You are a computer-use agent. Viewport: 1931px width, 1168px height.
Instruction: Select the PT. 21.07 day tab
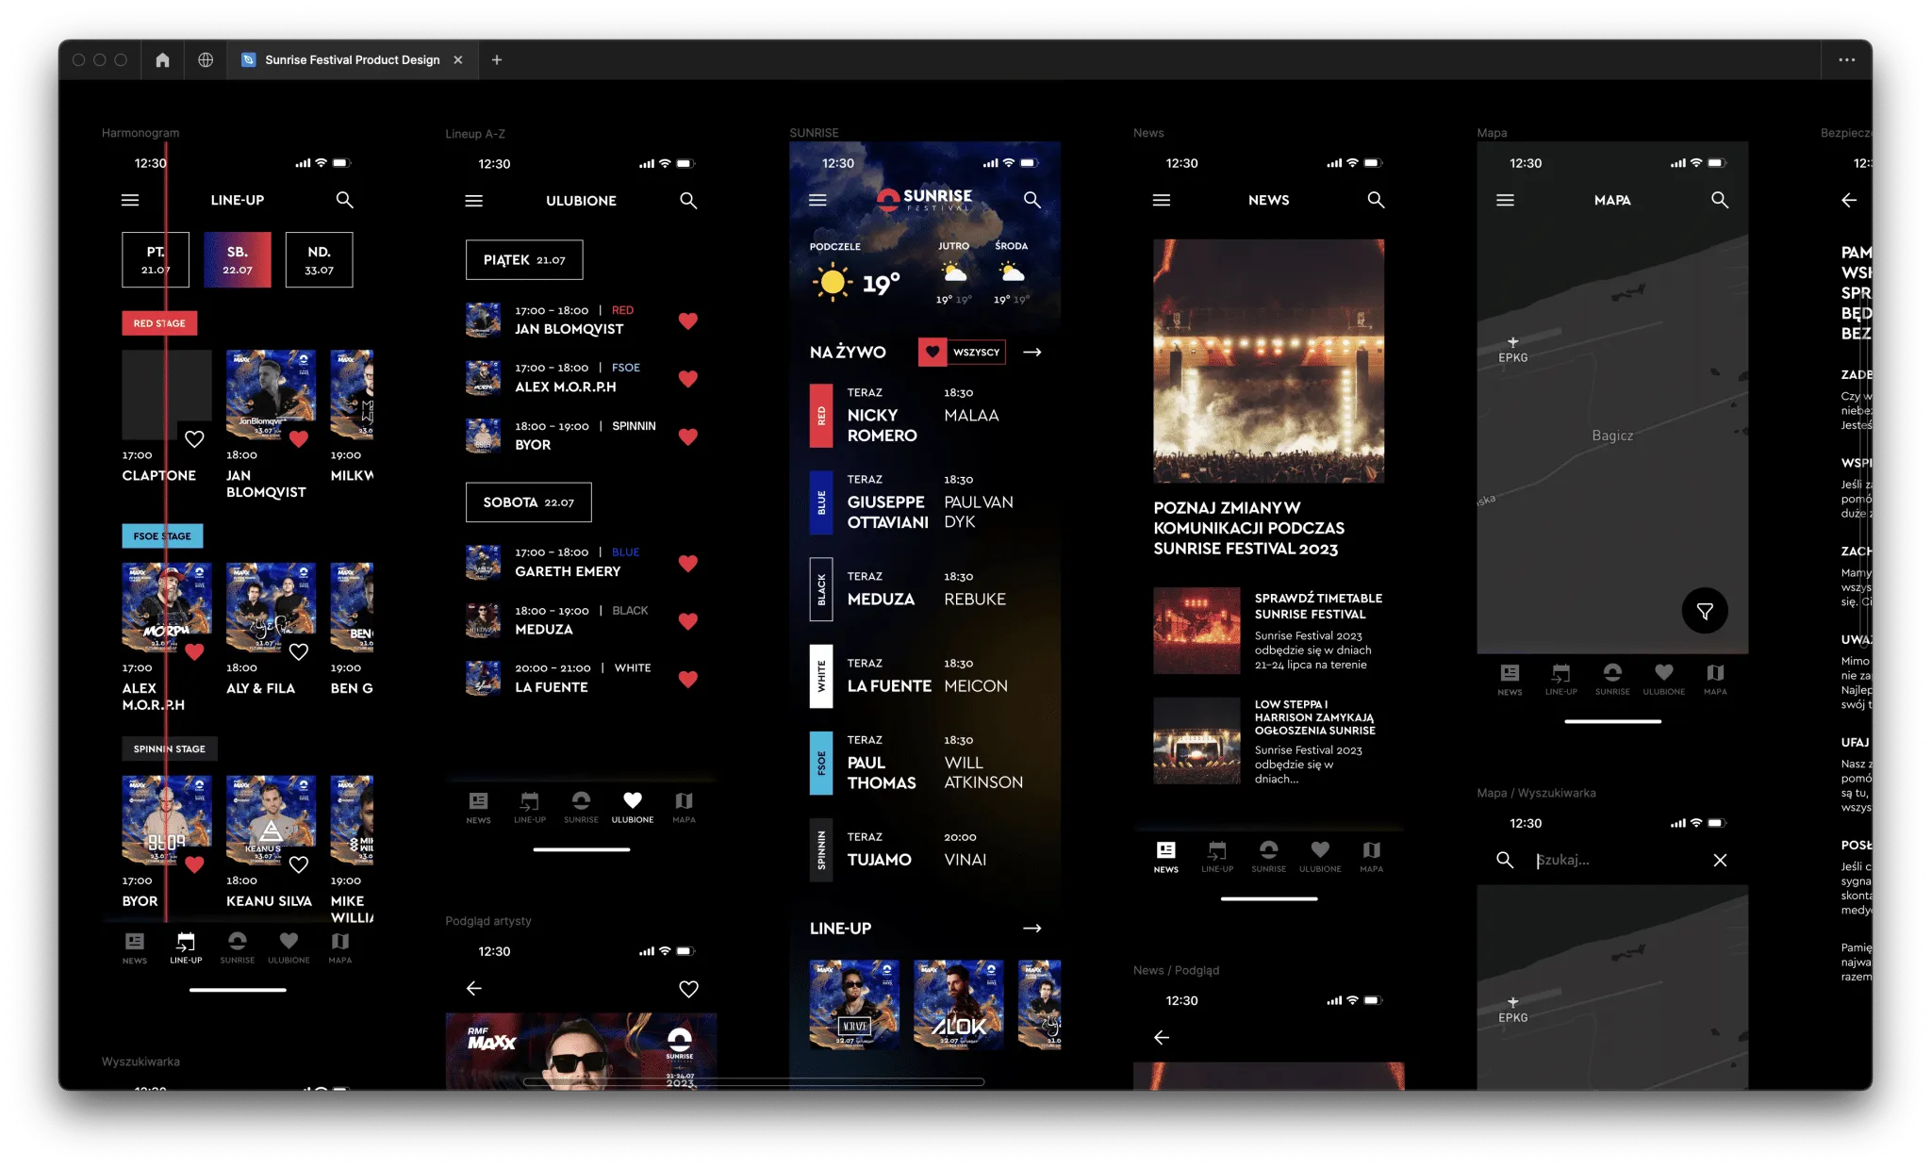156,259
